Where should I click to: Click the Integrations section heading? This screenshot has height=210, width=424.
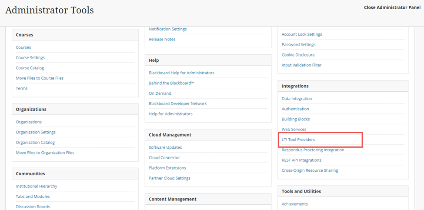pos(295,86)
